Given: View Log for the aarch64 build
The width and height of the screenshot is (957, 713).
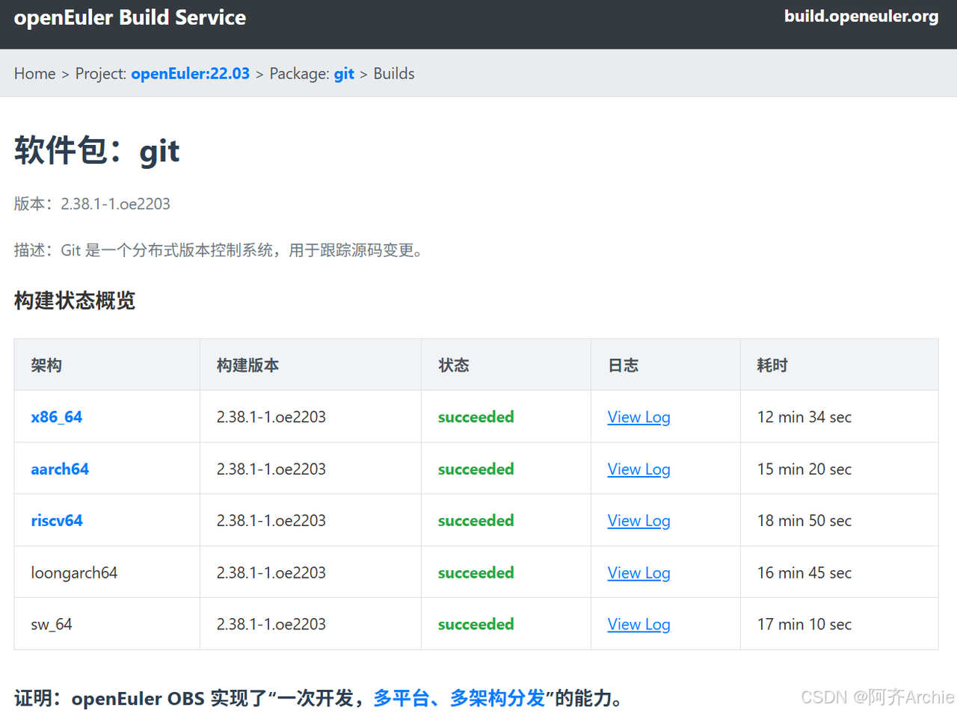Looking at the screenshot, I should pyautogui.click(x=639, y=469).
